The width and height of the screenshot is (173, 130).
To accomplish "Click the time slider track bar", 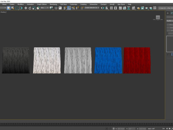I will 86,124.
